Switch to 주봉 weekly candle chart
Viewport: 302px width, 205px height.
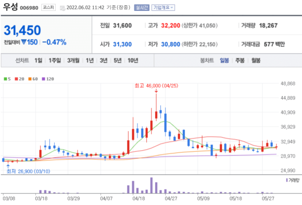pos(240,60)
